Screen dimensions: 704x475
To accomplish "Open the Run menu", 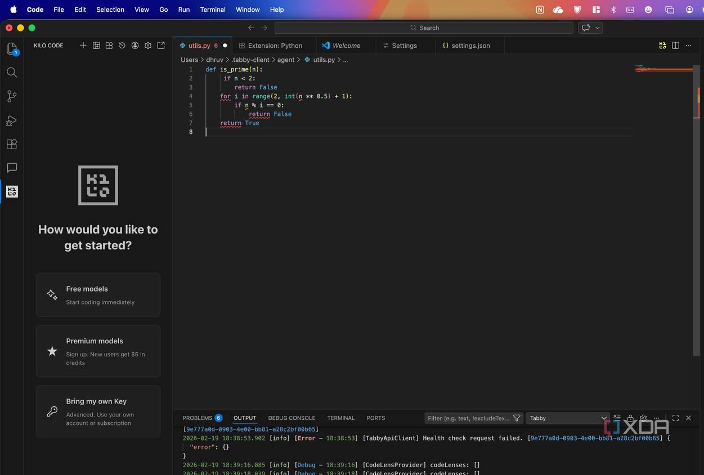I will click(184, 10).
